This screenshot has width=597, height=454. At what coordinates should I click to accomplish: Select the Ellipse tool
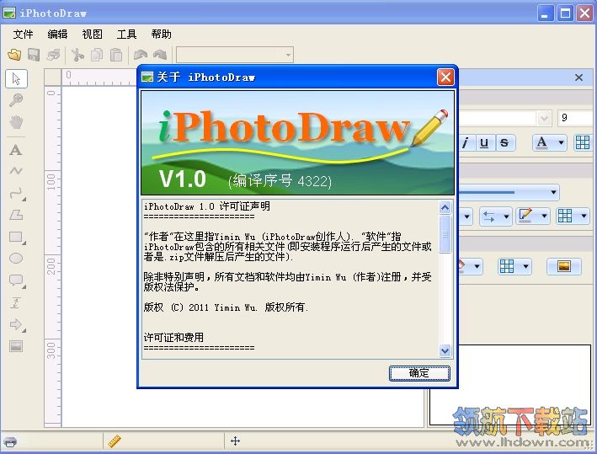tap(16, 259)
